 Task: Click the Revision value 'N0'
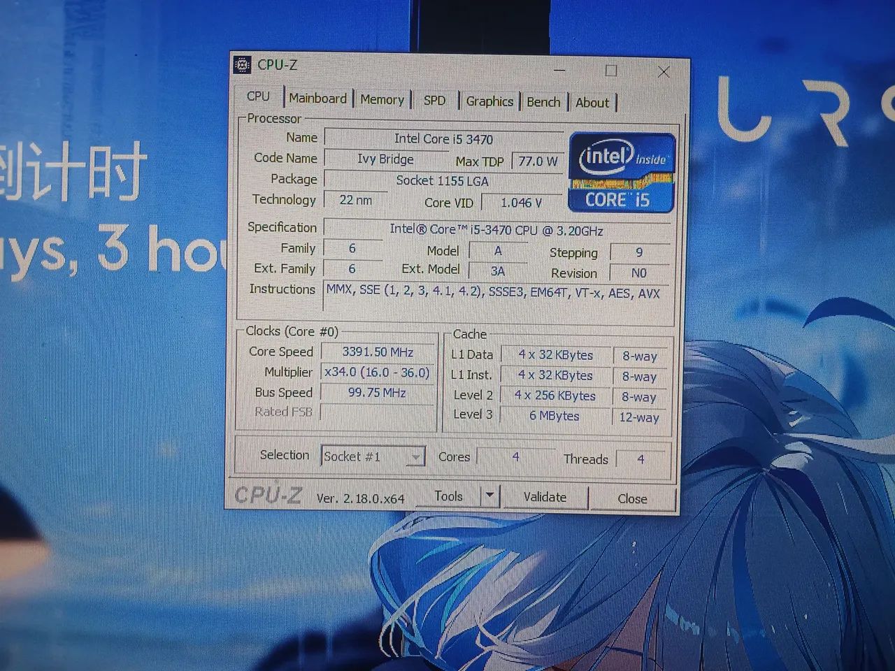point(639,273)
